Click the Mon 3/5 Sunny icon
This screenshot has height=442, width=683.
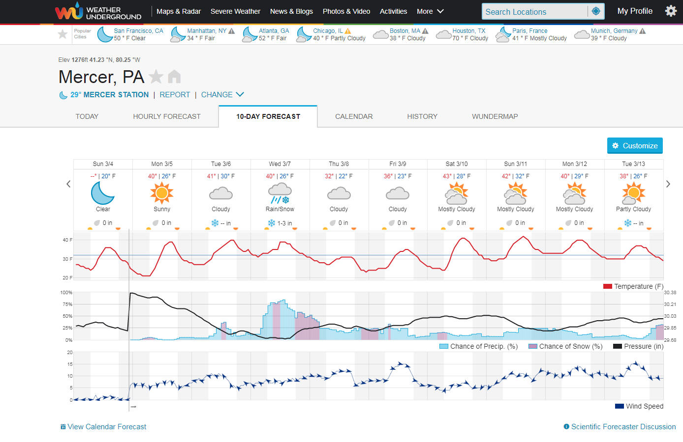[162, 193]
